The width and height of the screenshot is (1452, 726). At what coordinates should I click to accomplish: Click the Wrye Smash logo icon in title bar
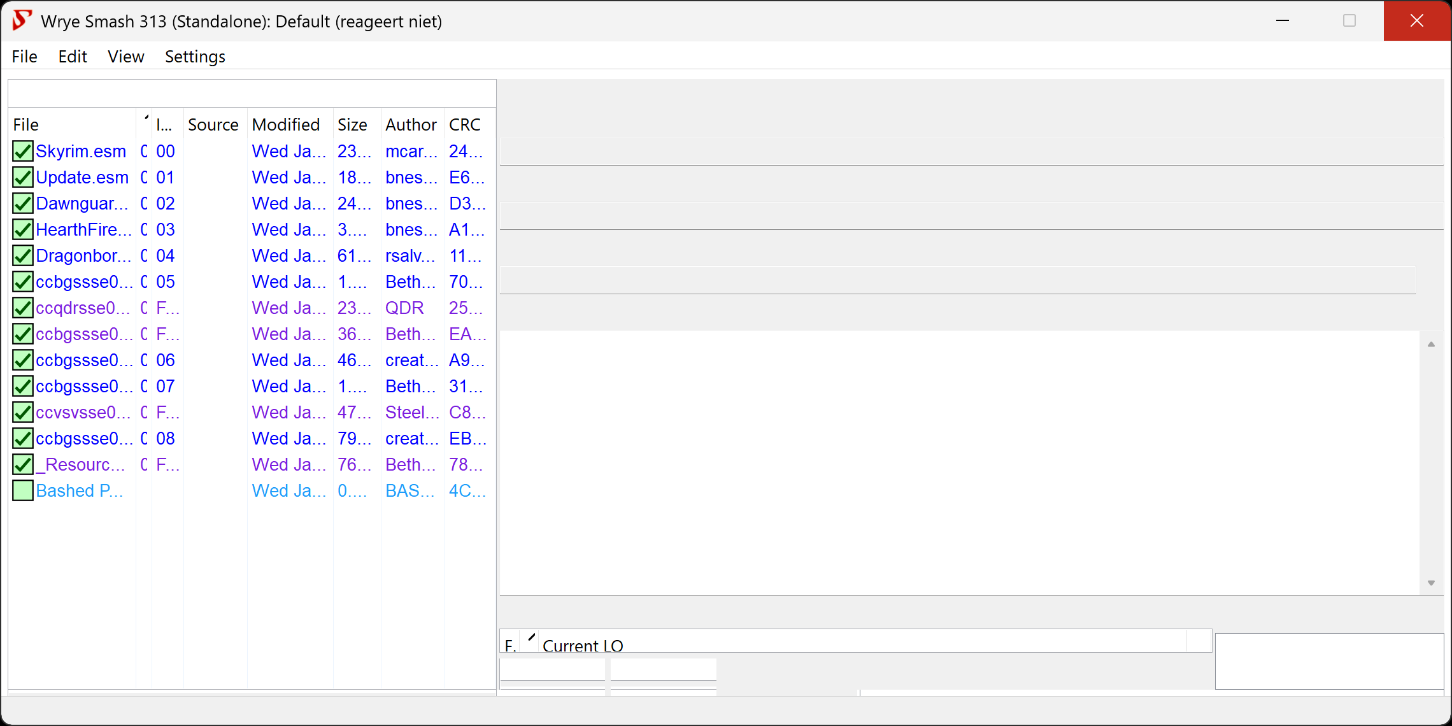[22, 21]
